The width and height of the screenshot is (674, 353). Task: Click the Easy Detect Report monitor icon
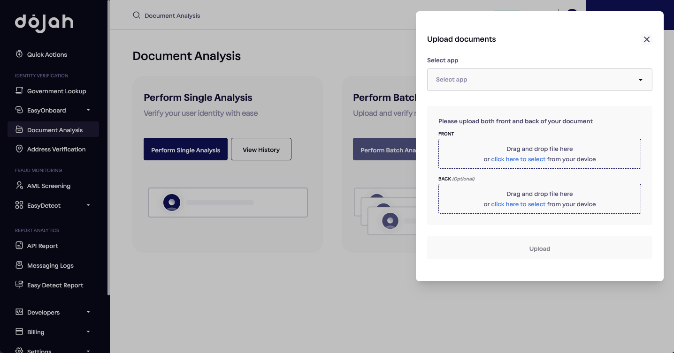(x=19, y=285)
